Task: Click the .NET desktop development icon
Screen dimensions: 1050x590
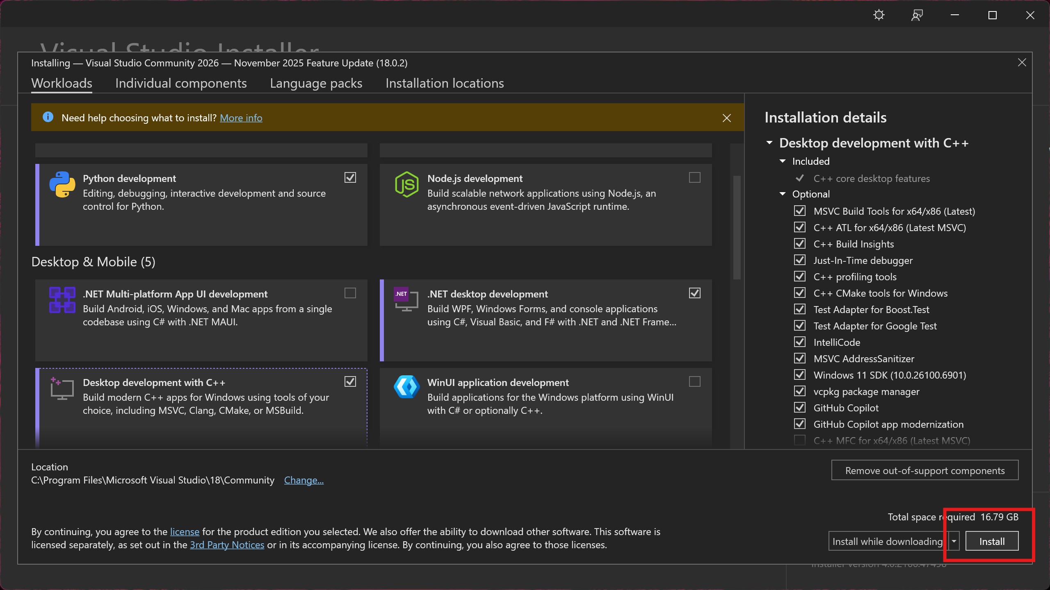Action: [406, 299]
